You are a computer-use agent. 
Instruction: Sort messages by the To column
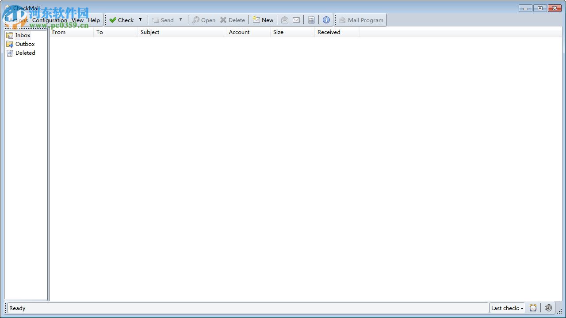click(x=115, y=32)
